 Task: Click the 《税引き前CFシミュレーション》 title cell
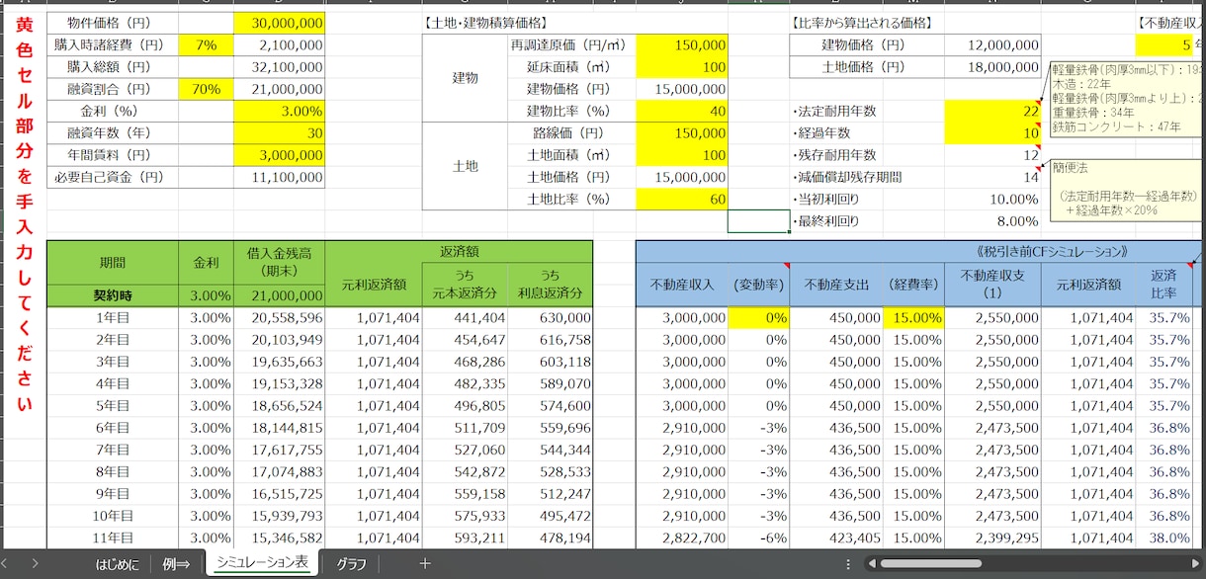(1052, 252)
